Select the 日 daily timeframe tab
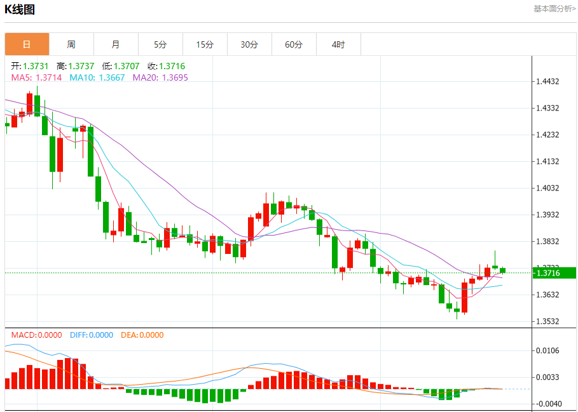The width and height of the screenshot is (578, 412). click(27, 44)
